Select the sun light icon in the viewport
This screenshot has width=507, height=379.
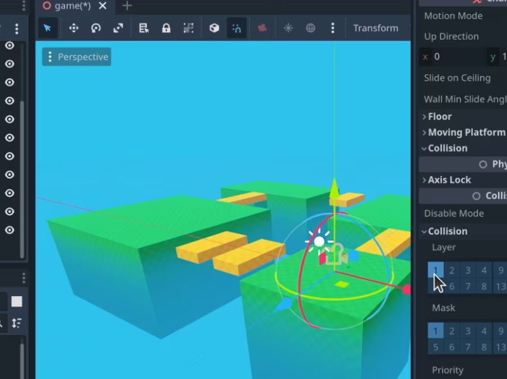point(319,241)
